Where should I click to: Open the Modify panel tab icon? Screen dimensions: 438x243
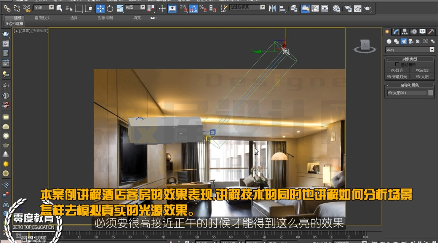pos(396,32)
